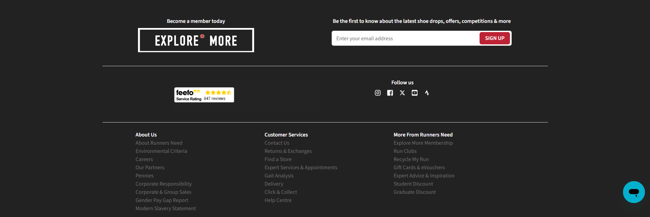Go to Returns & Exchanges
The height and width of the screenshot is (217, 650).
[x=288, y=151]
